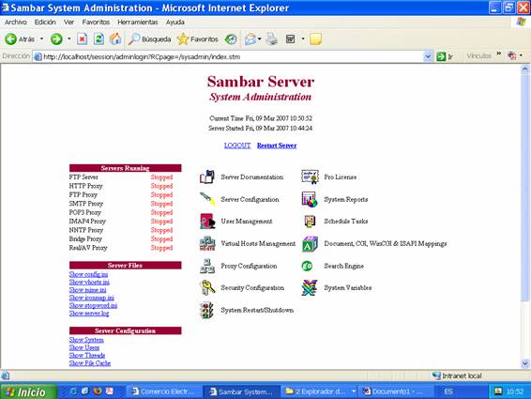Open the Inicio start button
The height and width of the screenshot is (399, 531).
click(28, 391)
